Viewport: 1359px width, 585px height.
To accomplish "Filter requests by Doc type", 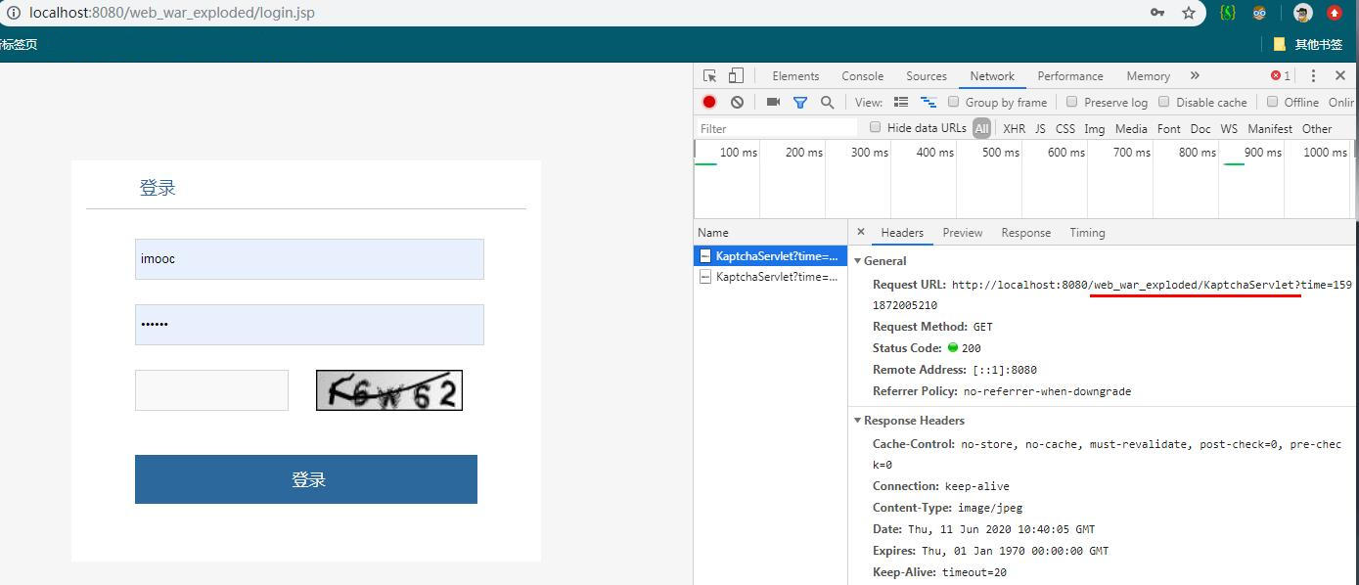I will coord(1200,128).
